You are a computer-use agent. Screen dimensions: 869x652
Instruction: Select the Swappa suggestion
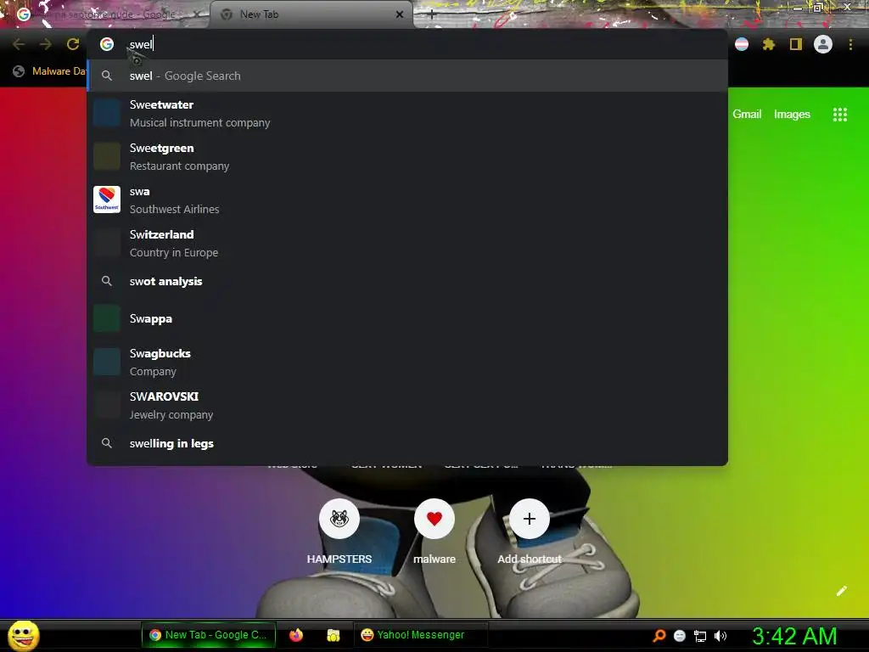407,319
